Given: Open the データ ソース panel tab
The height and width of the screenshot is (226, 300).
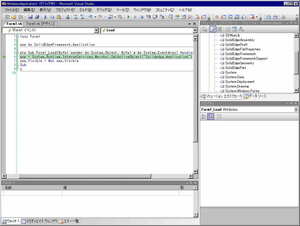Looking at the screenshot, I should tap(255, 96).
